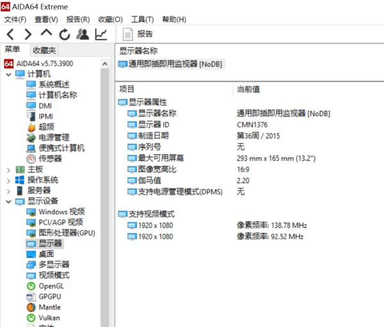Select the 最大可用屏幕 row

[156, 158]
